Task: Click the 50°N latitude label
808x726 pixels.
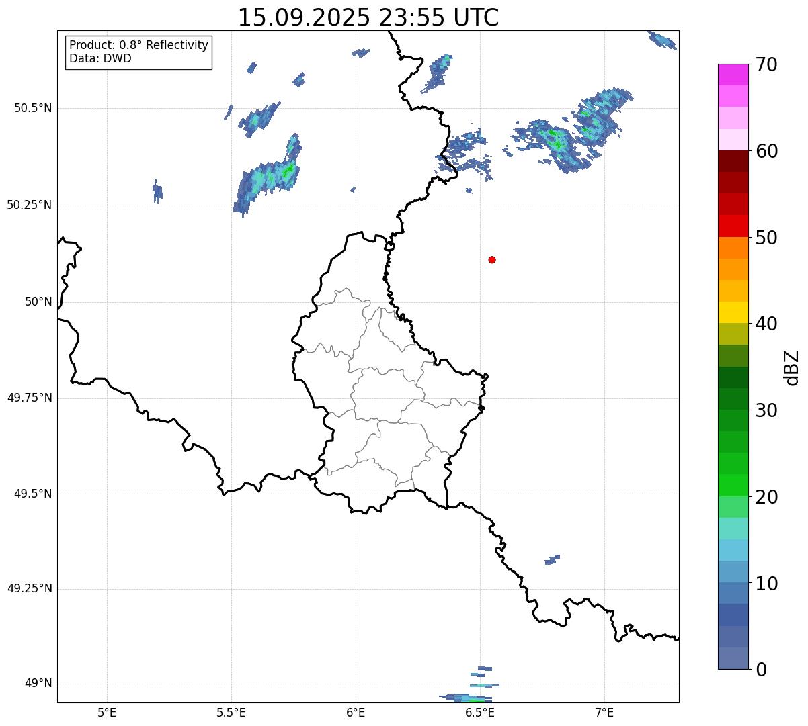Action: [x=38, y=302]
